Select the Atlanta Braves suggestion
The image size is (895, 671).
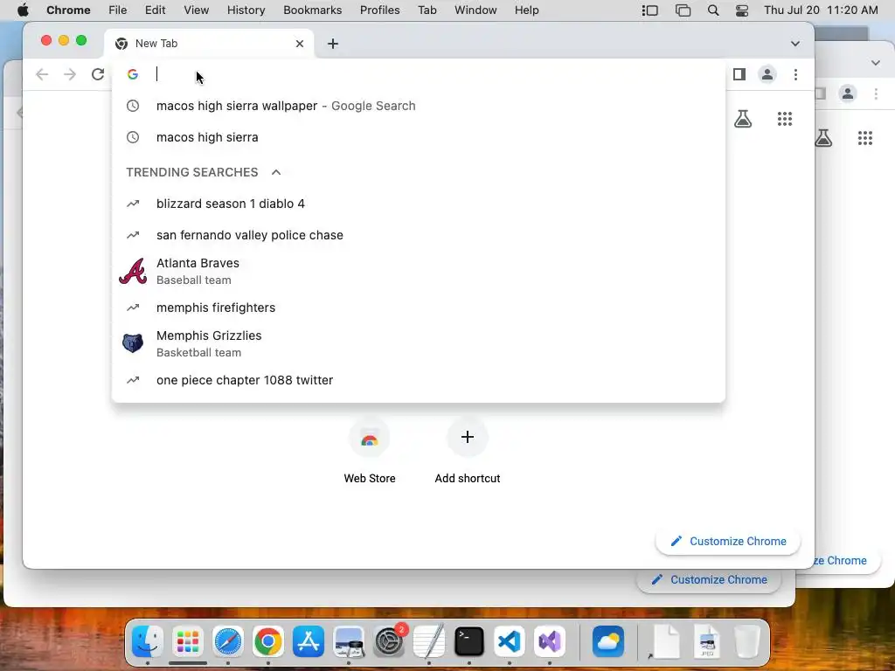coord(419,271)
